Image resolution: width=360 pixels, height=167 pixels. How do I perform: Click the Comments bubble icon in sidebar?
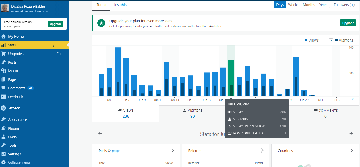[x=3, y=88]
